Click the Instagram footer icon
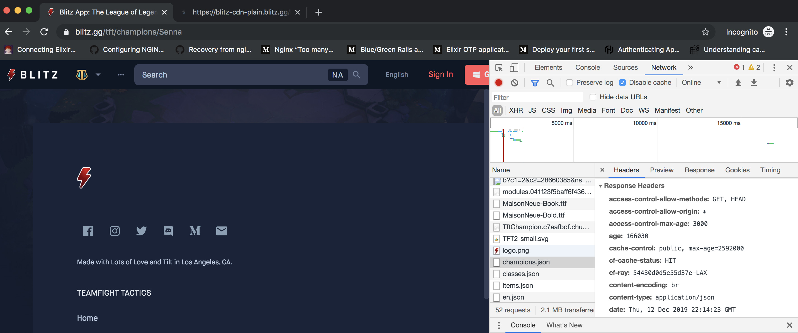 tap(115, 231)
